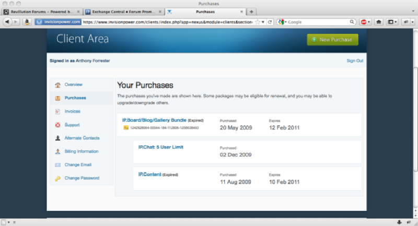Click the invisionpower.com site identity badge
This screenshot has height=226, width=418.
point(58,22)
